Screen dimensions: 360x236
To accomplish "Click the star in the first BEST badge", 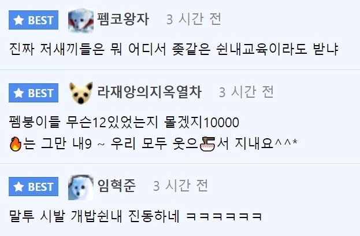I will (18, 20).
